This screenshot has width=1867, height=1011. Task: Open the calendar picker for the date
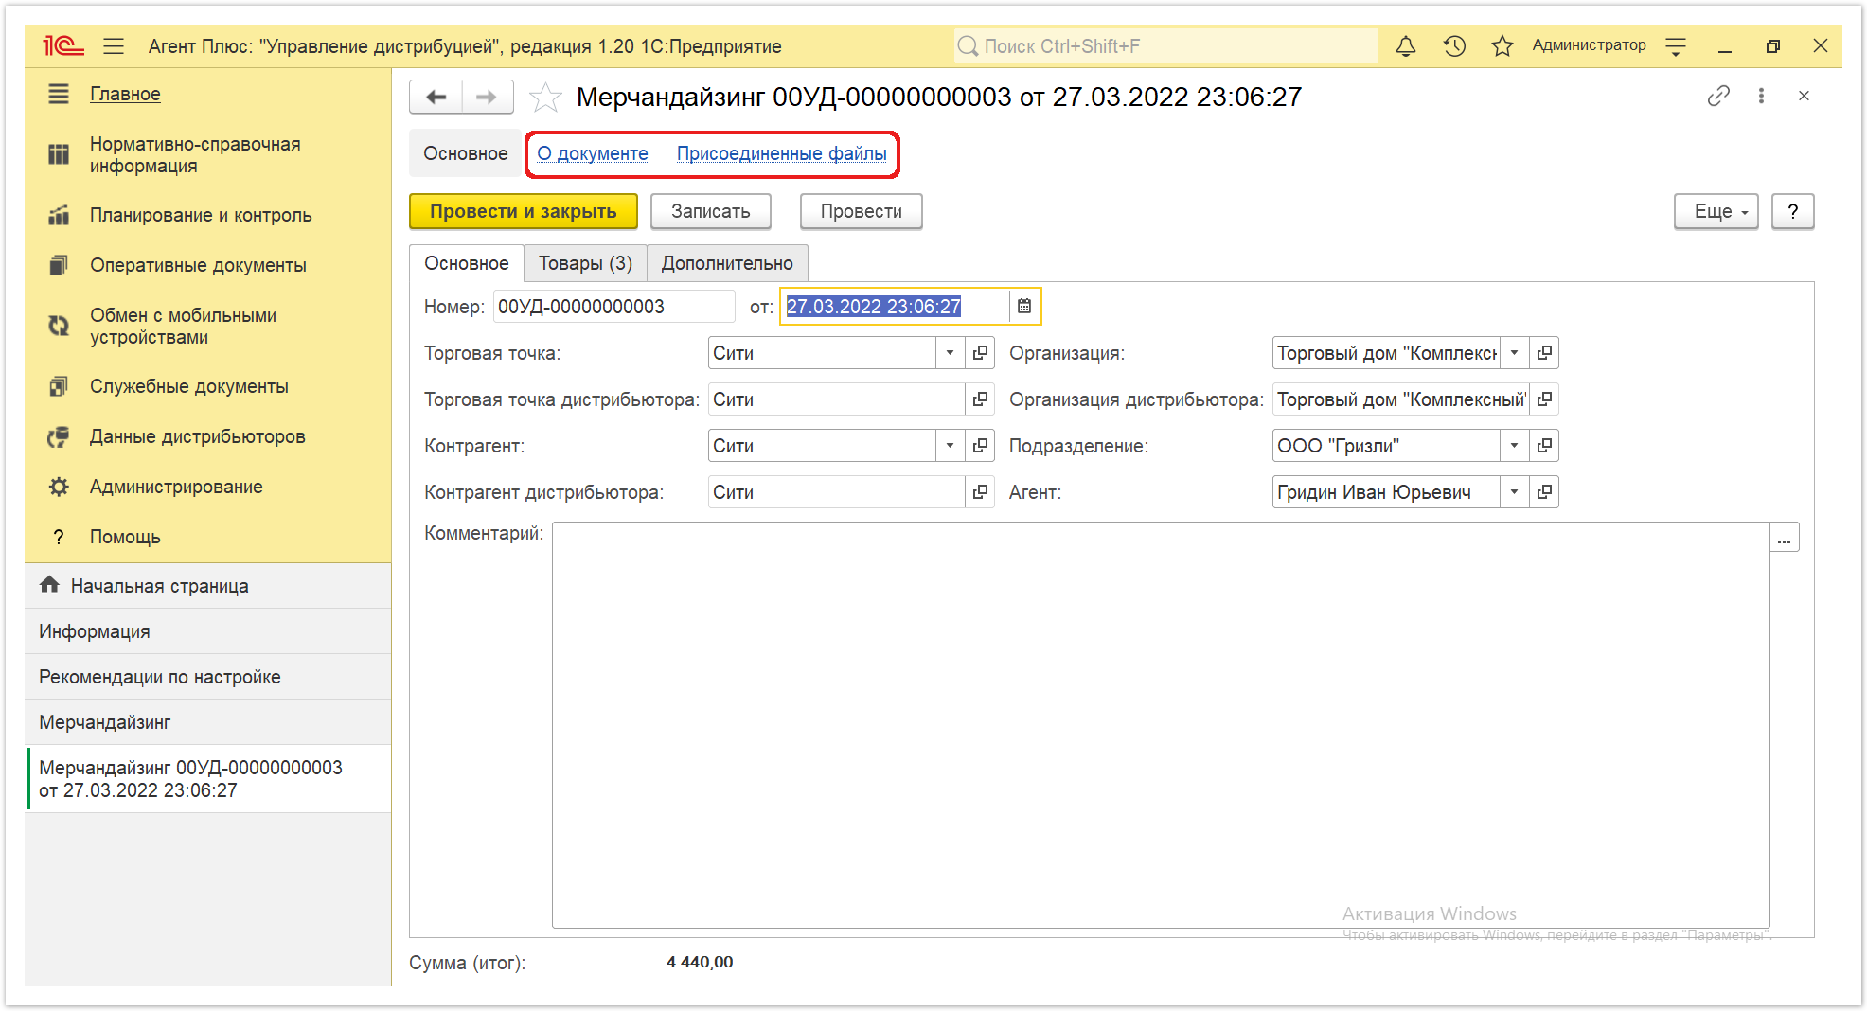(1024, 306)
